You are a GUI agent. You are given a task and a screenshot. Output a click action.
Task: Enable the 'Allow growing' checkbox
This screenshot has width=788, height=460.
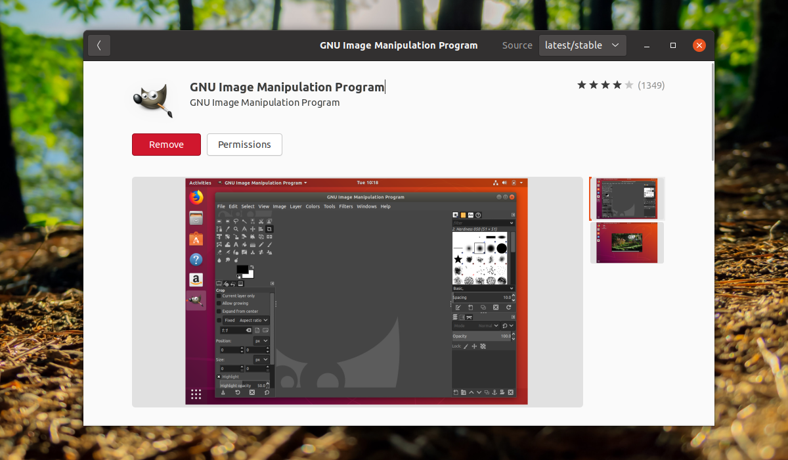pyautogui.click(x=219, y=304)
